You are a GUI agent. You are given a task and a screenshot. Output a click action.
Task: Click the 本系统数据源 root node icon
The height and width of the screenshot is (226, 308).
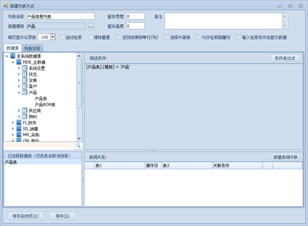click(x=13, y=56)
